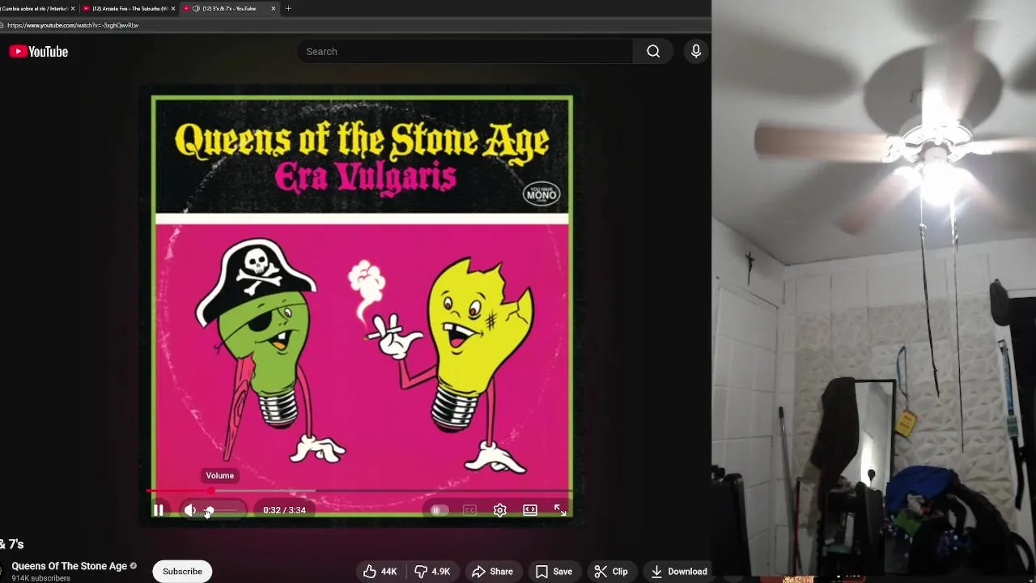Adjust the volume slider handle
This screenshot has height=583, width=1036.
coord(209,510)
